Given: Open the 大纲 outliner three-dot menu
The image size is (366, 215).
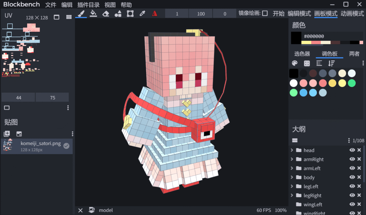Looking at the screenshot, I should pos(349,140).
